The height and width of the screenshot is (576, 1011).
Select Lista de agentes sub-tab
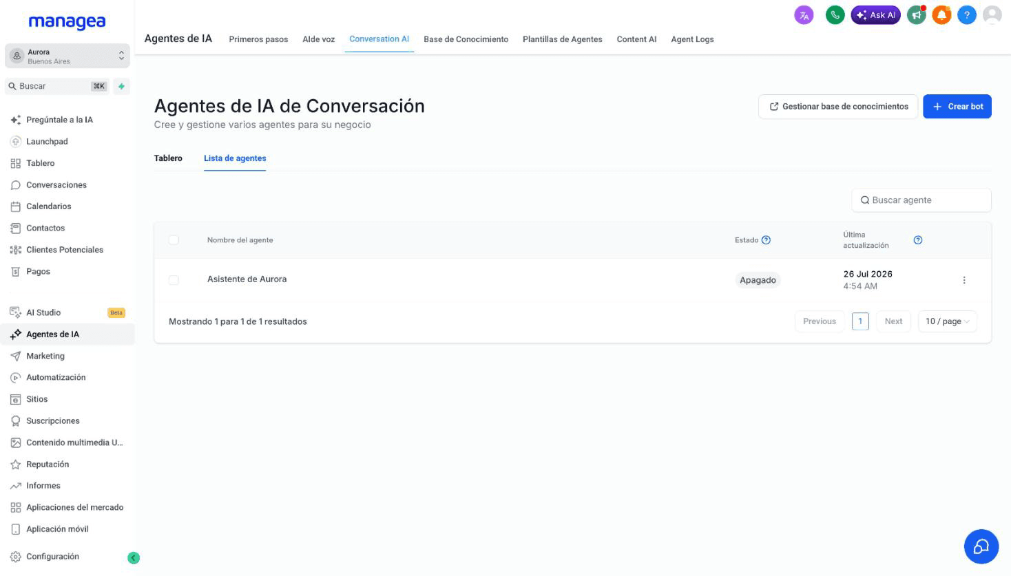coord(235,158)
